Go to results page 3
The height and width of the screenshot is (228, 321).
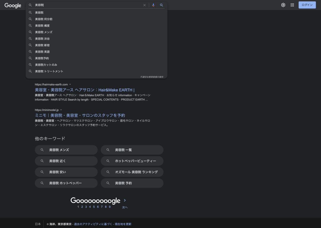[86, 207]
